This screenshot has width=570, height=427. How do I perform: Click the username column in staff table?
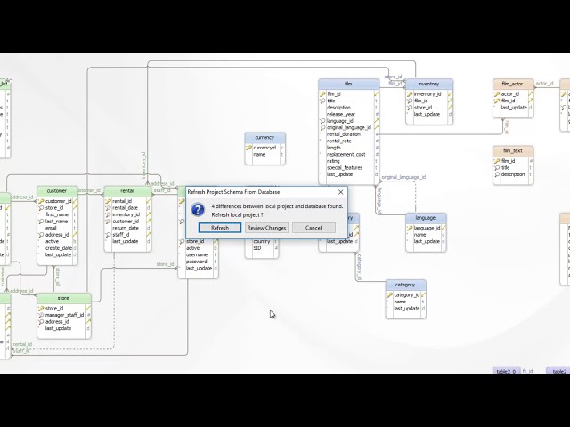[x=197, y=255]
